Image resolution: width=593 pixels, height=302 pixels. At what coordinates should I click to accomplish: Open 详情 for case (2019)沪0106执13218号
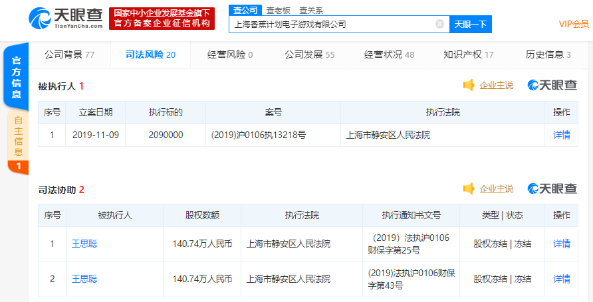point(562,135)
